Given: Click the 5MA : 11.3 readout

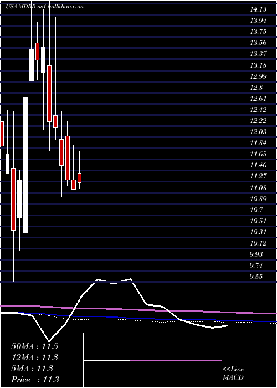Looking at the screenshot, I should click(32, 369).
